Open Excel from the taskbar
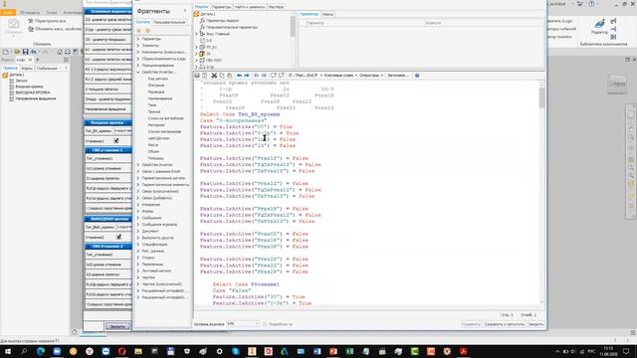The width and height of the screenshot is (637, 358). click(x=349, y=351)
